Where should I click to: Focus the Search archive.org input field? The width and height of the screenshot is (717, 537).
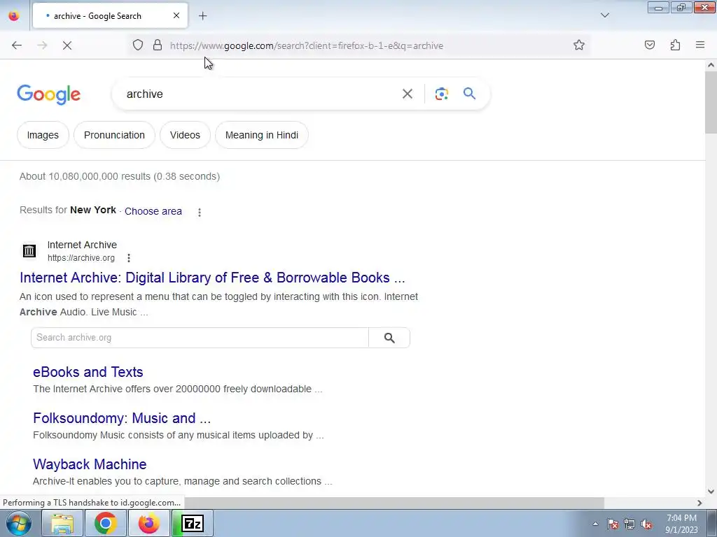200,338
